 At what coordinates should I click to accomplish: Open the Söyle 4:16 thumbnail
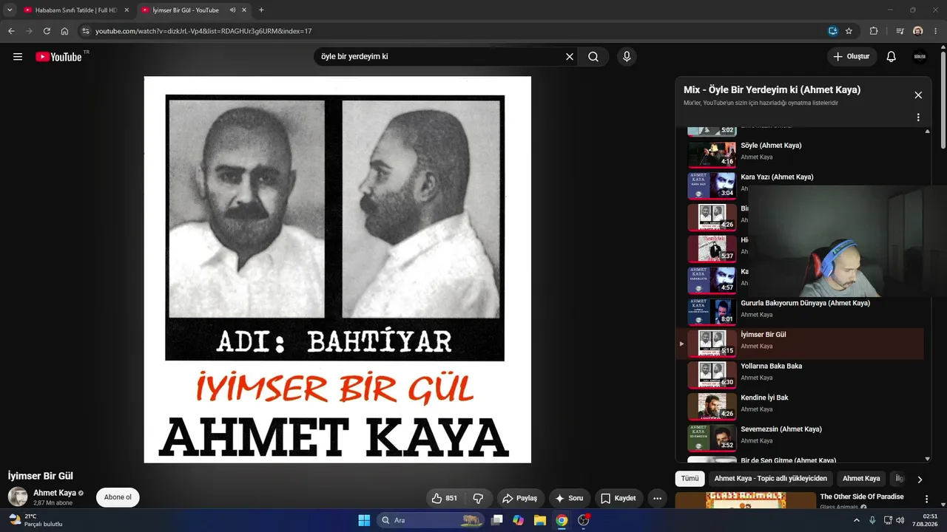point(712,154)
